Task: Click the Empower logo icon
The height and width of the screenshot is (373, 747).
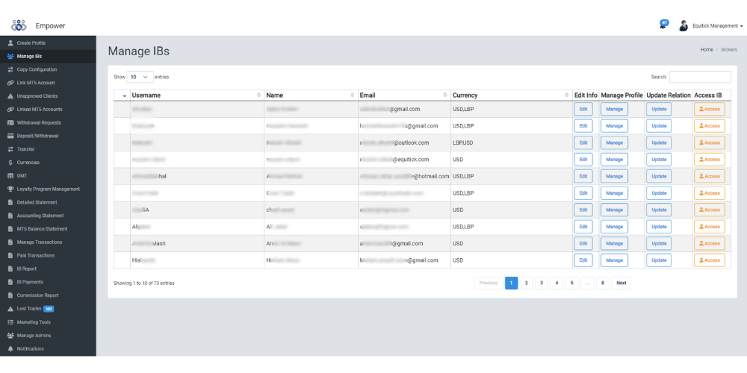Action: [x=19, y=25]
